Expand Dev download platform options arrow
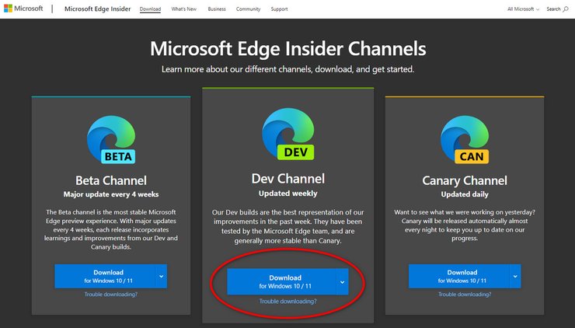Image resolution: width=575 pixels, height=328 pixels. 342,282
